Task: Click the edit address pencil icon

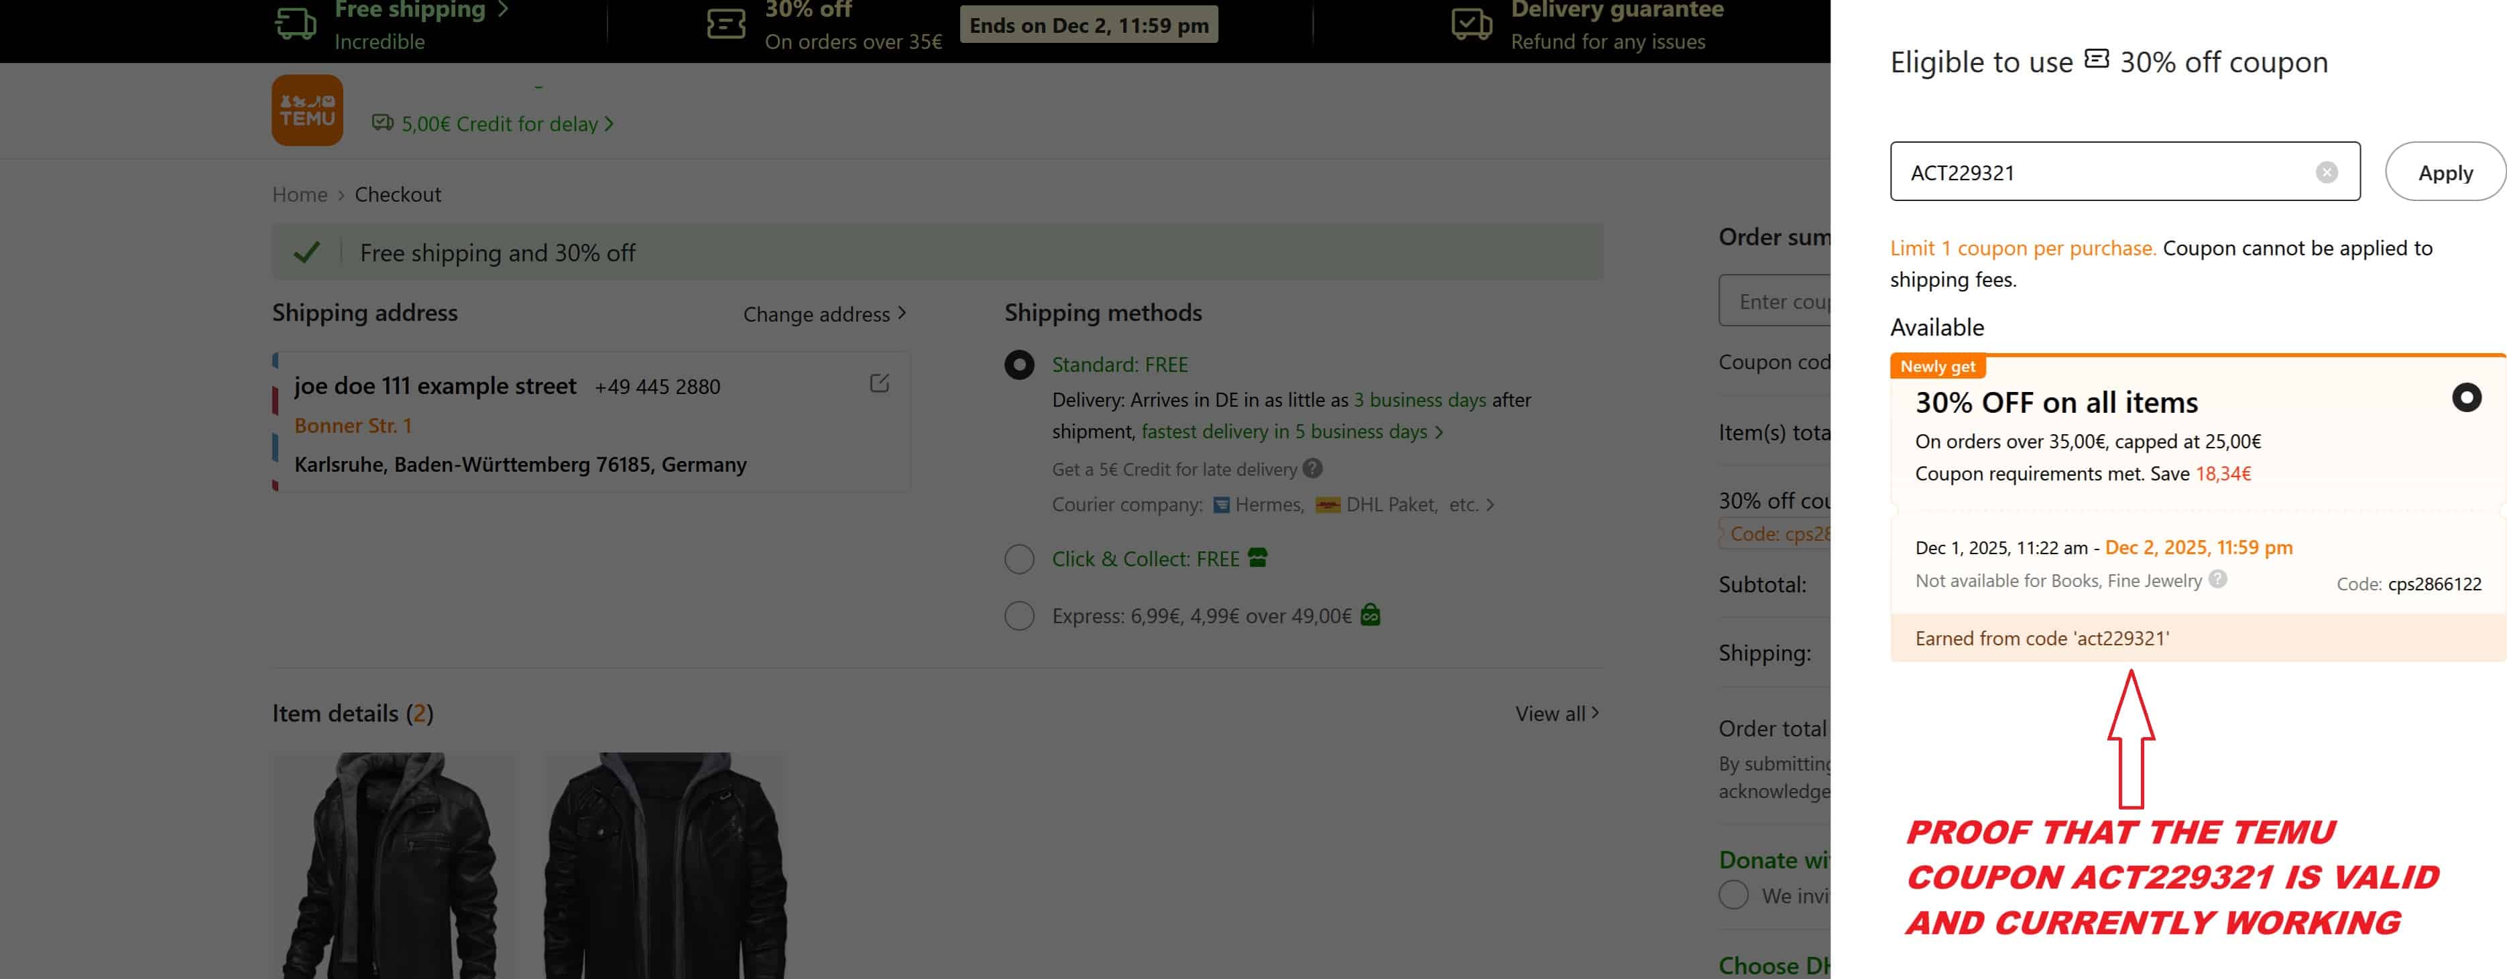Action: click(879, 383)
